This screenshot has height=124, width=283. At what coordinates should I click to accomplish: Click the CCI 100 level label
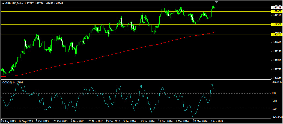274,93
